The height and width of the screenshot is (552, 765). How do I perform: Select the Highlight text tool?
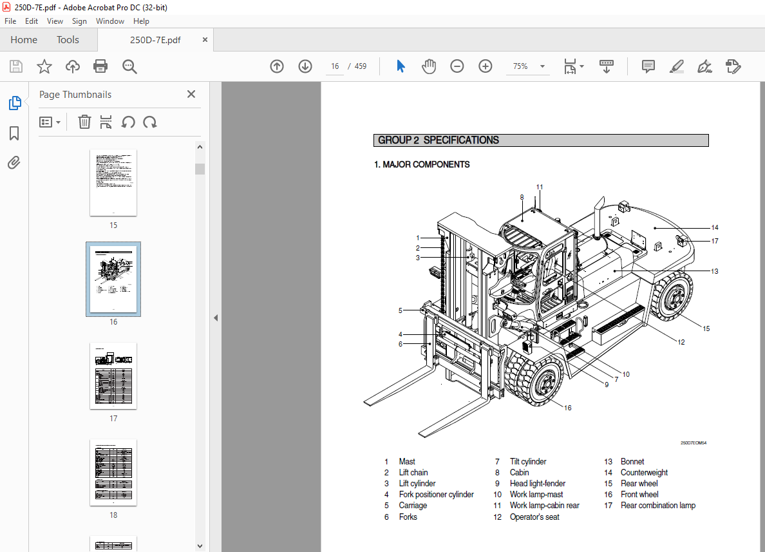coord(676,66)
